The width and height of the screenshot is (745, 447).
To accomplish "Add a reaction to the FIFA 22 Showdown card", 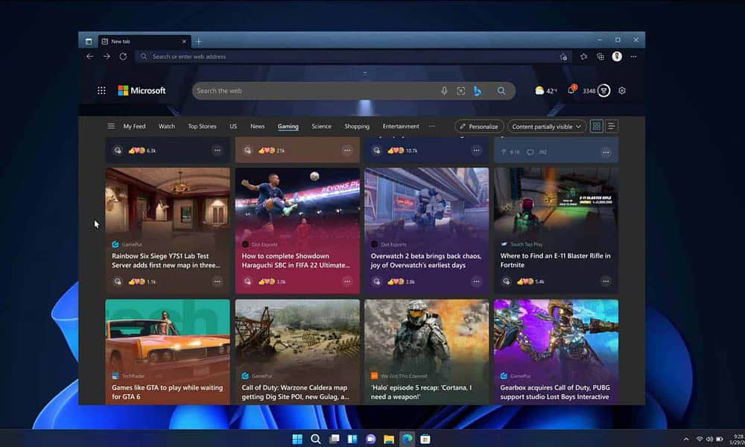I will tap(247, 282).
